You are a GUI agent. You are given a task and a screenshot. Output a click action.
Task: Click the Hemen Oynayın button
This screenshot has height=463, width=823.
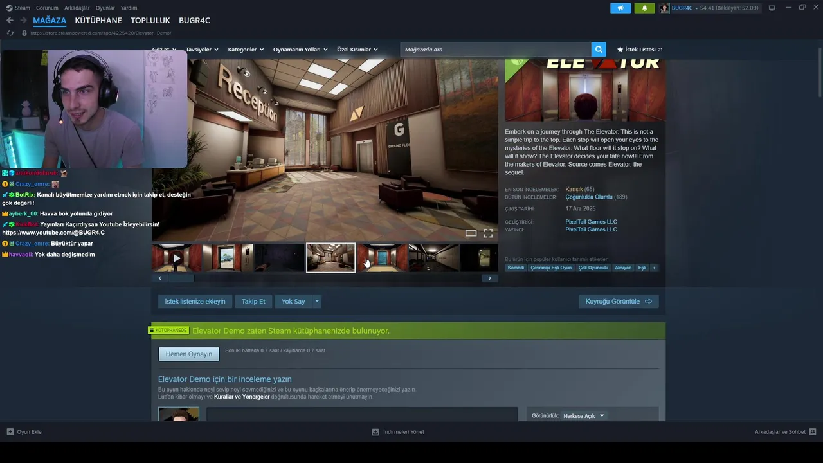[189, 354]
